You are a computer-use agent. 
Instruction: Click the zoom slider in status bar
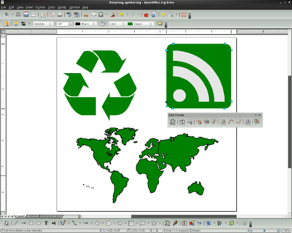264,230
